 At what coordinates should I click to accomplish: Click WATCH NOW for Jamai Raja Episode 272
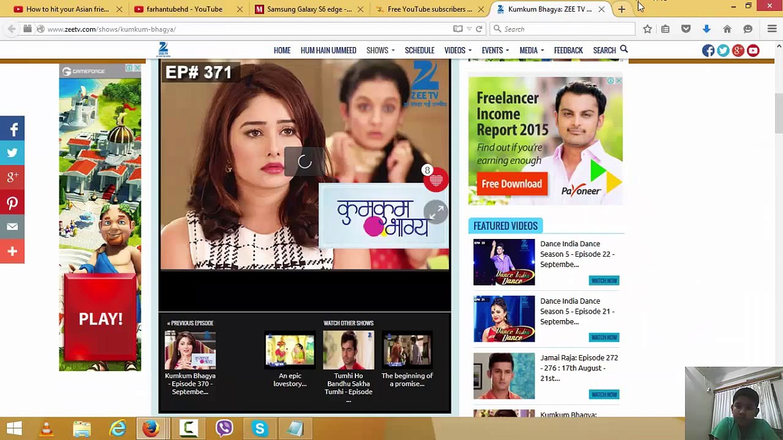(x=604, y=394)
